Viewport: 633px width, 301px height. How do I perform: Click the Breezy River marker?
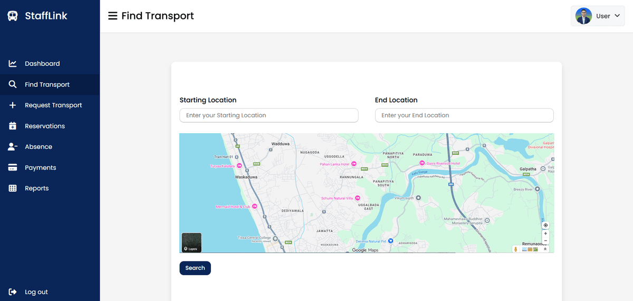coord(538,188)
